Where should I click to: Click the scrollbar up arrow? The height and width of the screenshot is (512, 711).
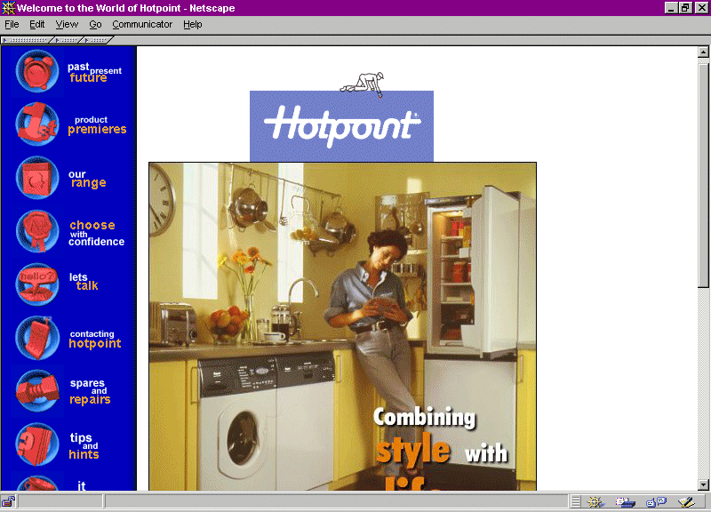click(x=703, y=52)
